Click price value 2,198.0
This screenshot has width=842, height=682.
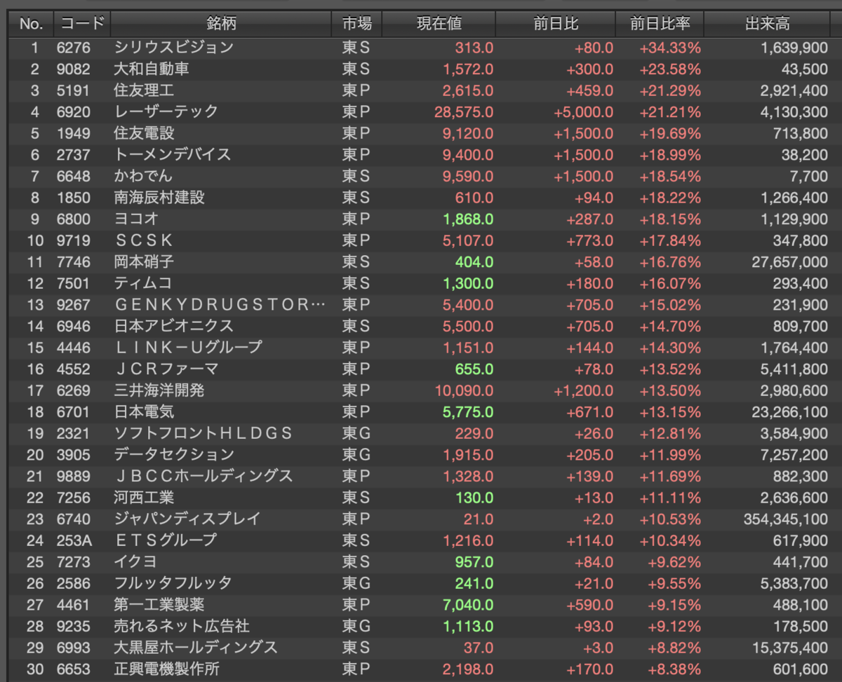pyautogui.click(x=468, y=668)
